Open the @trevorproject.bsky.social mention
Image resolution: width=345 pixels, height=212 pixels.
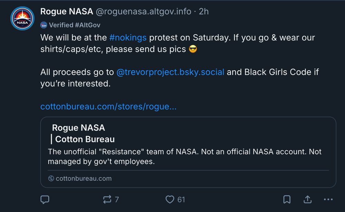click(170, 72)
